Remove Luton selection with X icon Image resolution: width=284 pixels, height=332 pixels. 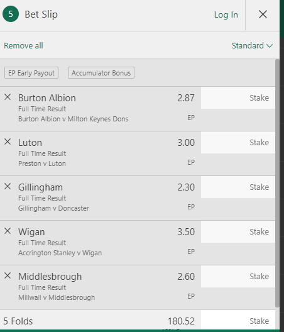[8, 141]
